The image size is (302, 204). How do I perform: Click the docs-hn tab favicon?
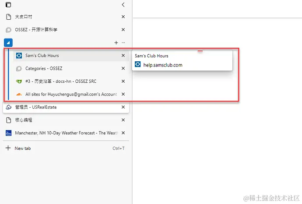click(19, 81)
